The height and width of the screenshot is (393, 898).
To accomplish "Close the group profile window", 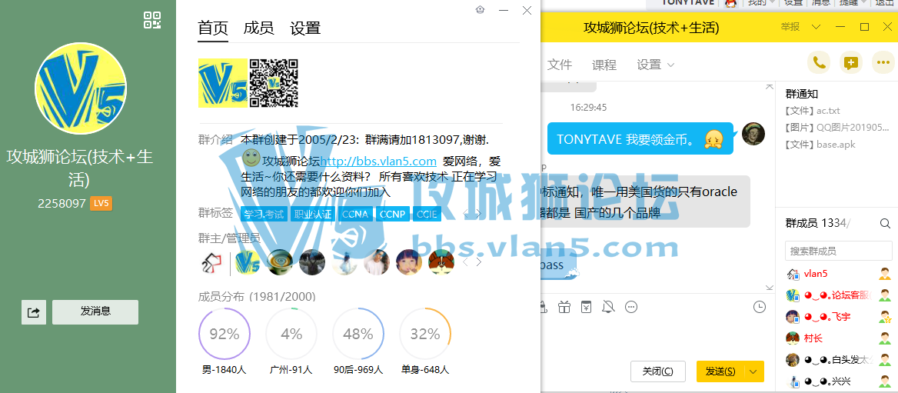I will point(527,10).
